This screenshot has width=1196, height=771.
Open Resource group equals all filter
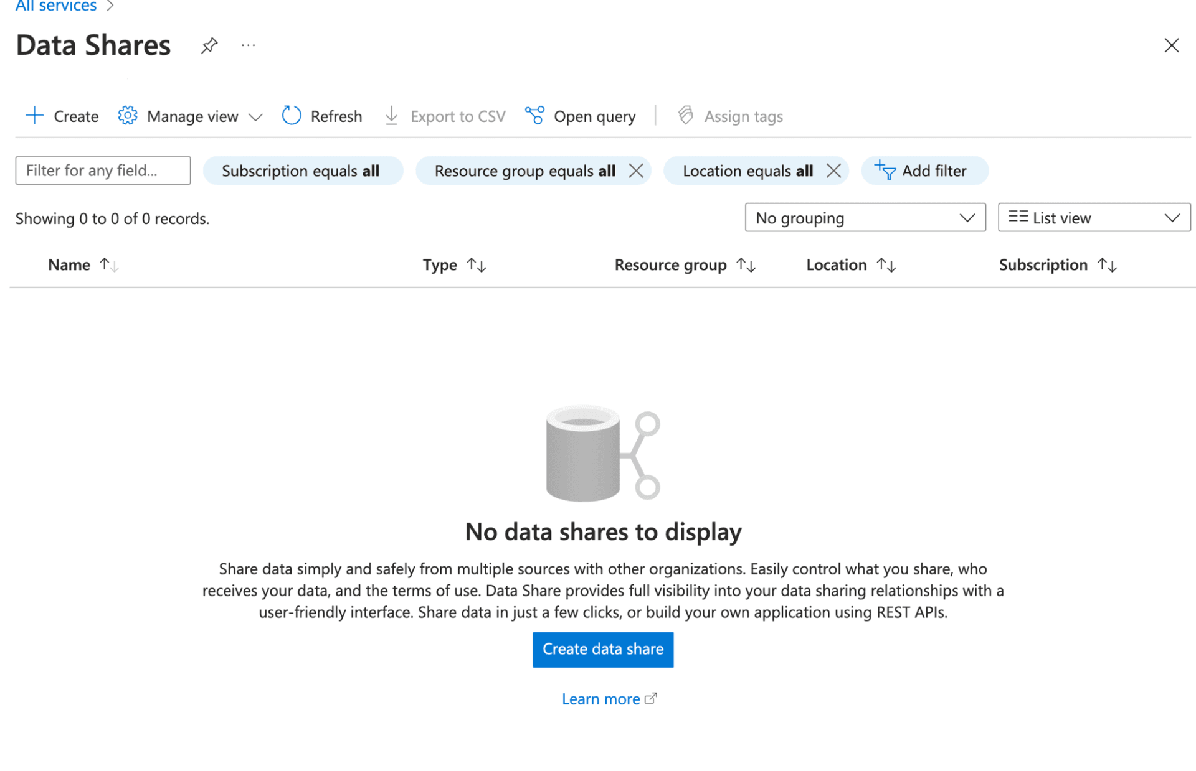(524, 171)
